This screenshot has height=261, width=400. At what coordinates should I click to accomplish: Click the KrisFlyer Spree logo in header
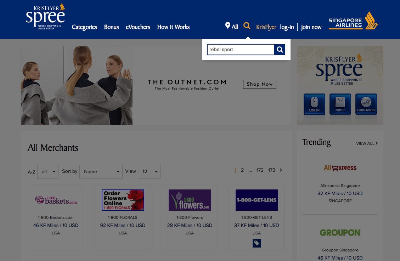tap(45, 17)
